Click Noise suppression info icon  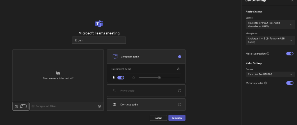[268, 54]
